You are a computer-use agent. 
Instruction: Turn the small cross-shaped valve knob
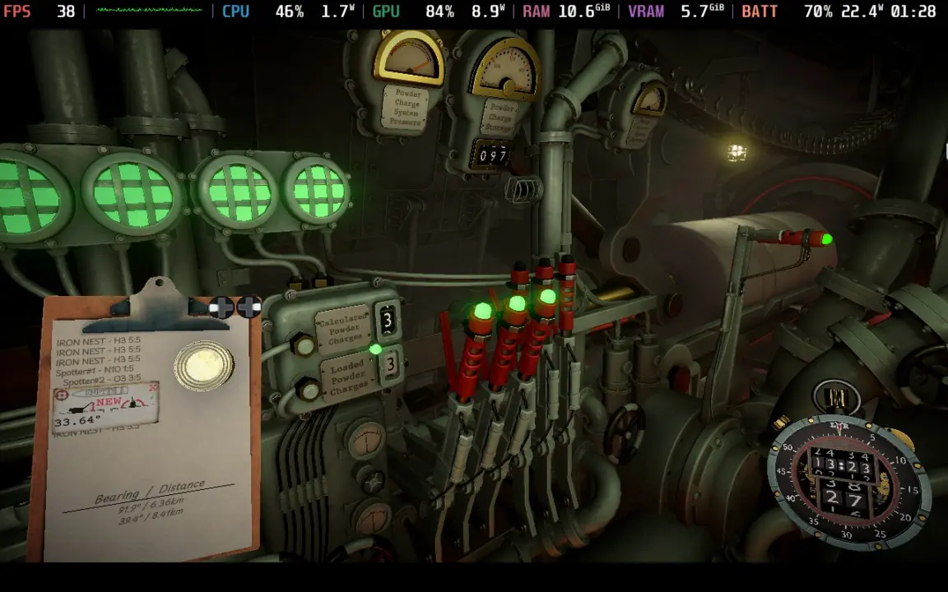pyautogui.click(x=373, y=483)
